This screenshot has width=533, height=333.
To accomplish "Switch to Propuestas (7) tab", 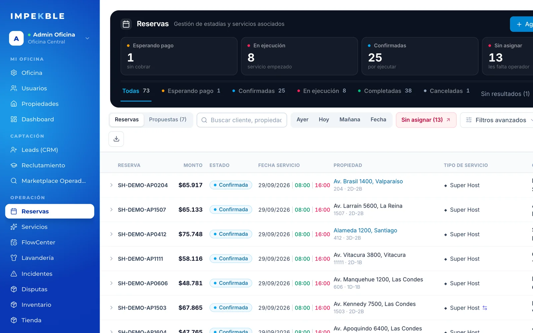I will point(168,120).
